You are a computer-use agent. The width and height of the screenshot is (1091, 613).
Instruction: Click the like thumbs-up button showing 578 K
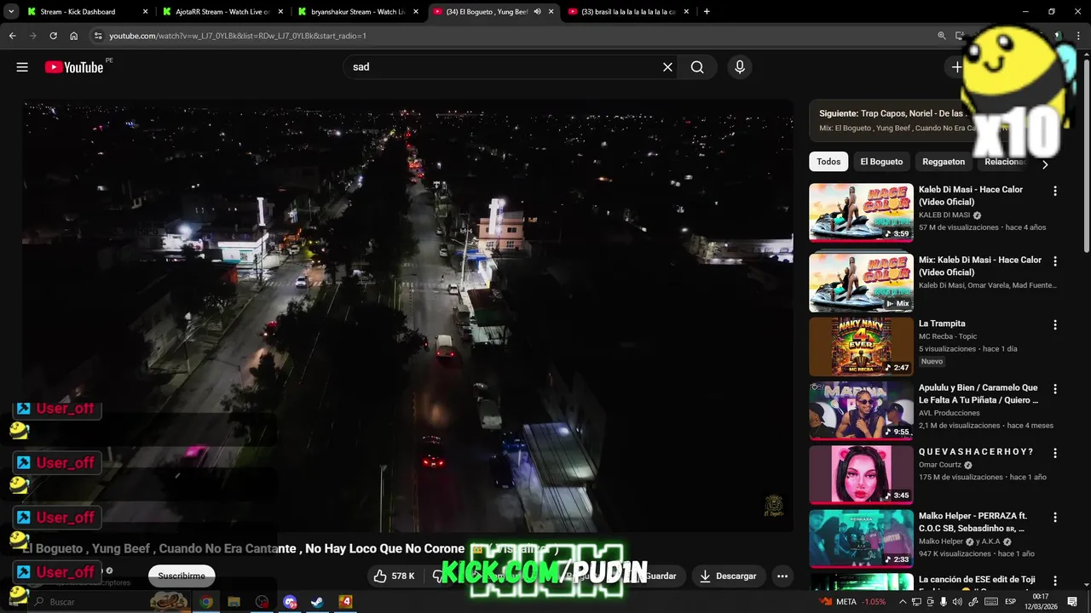394,576
